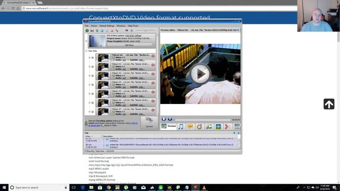Click the chain link toolbar icon
The width and height of the screenshot is (340, 191).
click(117, 31)
